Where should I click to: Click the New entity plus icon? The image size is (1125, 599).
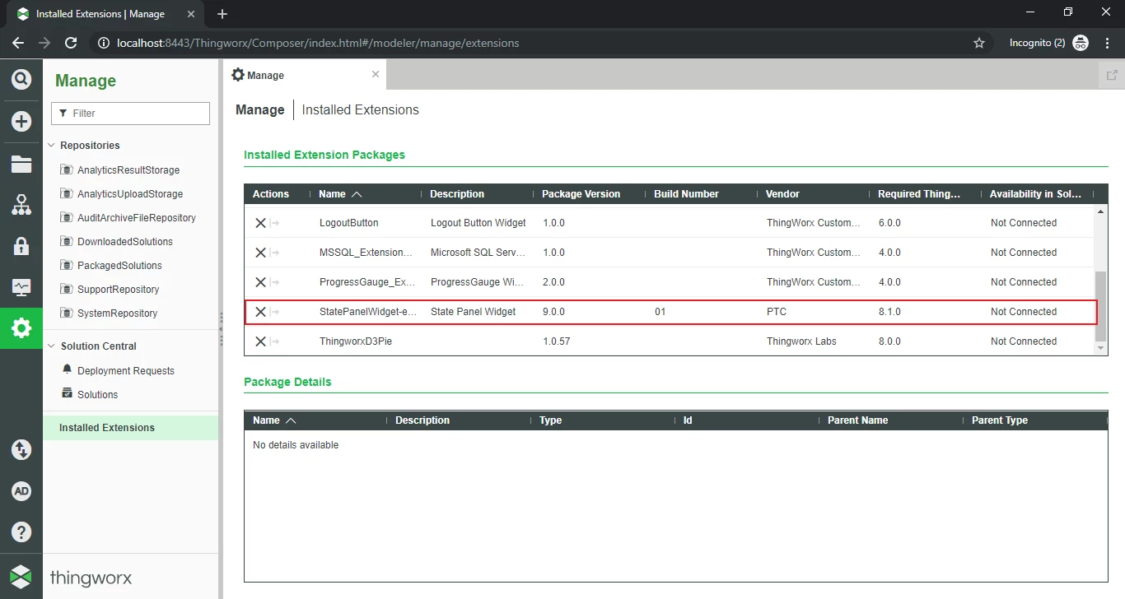click(x=21, y=122)
